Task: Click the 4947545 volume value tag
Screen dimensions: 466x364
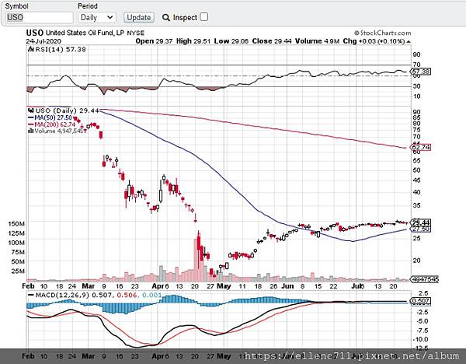Action: (x=424, y=279)
